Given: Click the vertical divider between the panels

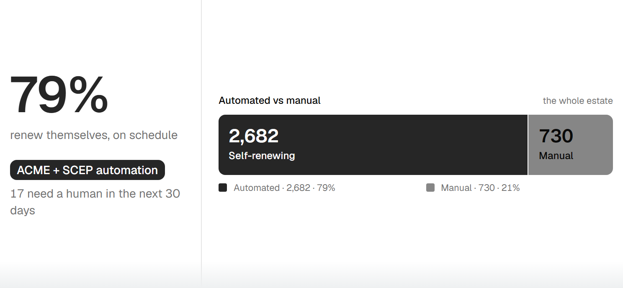Looking at the screenshot, I should point(201,144).
